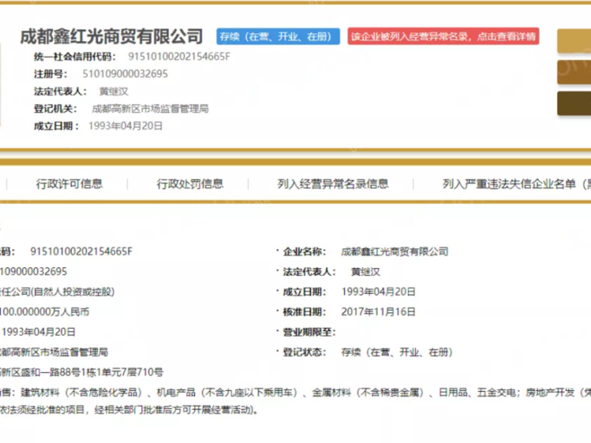This screenshot has height=443, width=591.
Task: Click the truncated number 109000032695 in details
Action: pos(33,272)
